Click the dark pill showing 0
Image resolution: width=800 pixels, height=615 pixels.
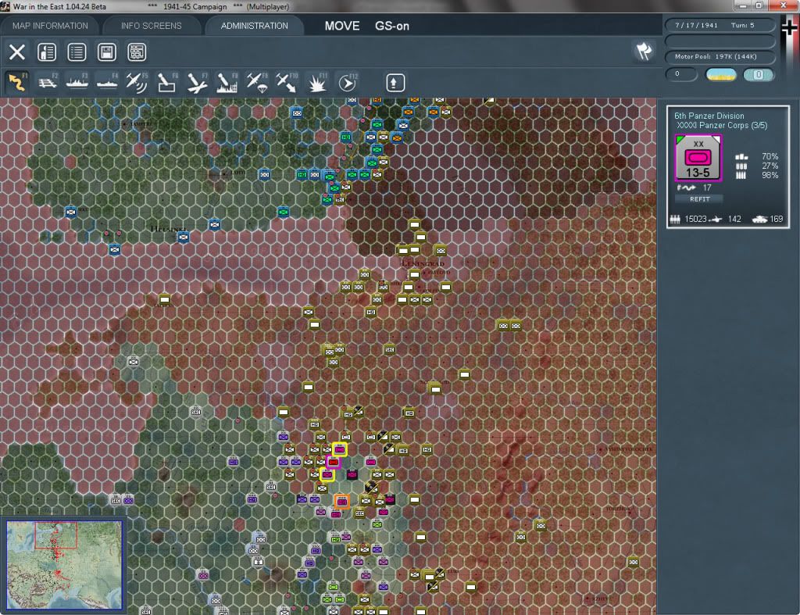pyautogui.click(x=681, y=74)
